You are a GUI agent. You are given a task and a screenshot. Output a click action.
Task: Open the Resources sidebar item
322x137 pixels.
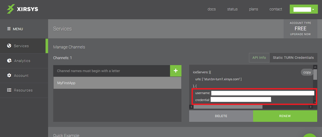pos(24,90)
